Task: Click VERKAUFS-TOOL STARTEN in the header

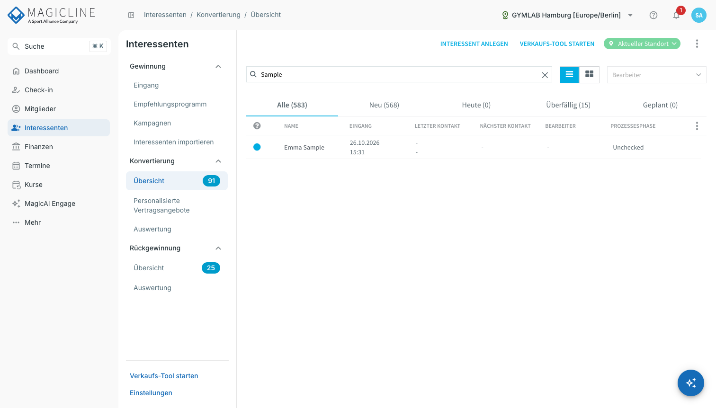Action: pos(557,44)
